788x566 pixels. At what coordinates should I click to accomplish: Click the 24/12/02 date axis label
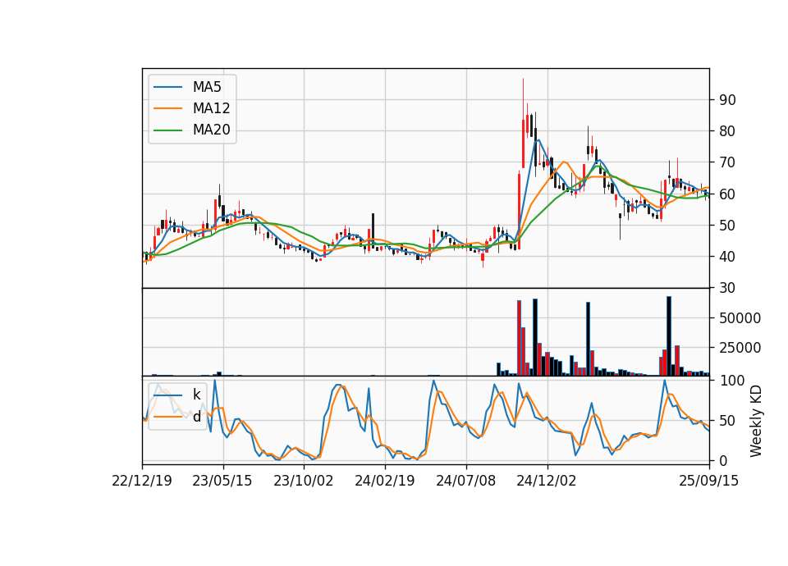(547, 481)
